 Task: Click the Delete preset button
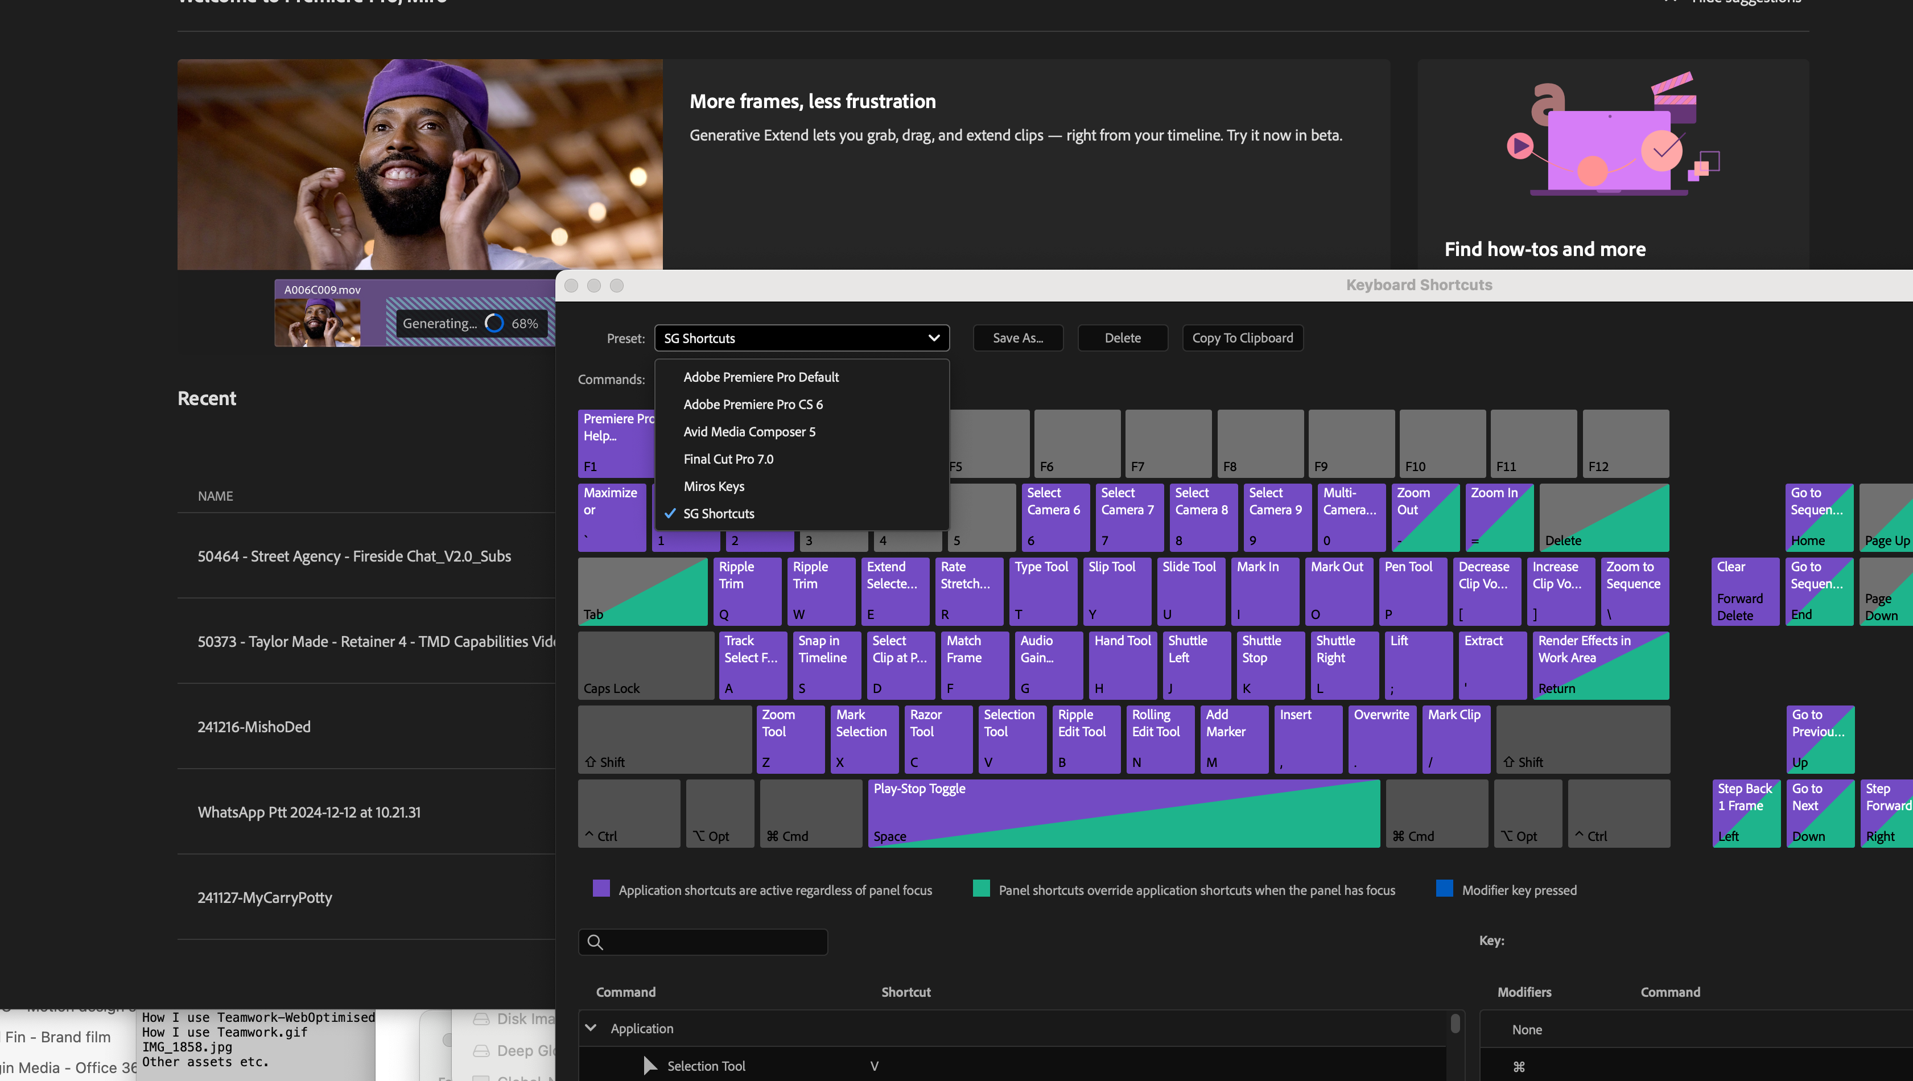point(1122,338)
